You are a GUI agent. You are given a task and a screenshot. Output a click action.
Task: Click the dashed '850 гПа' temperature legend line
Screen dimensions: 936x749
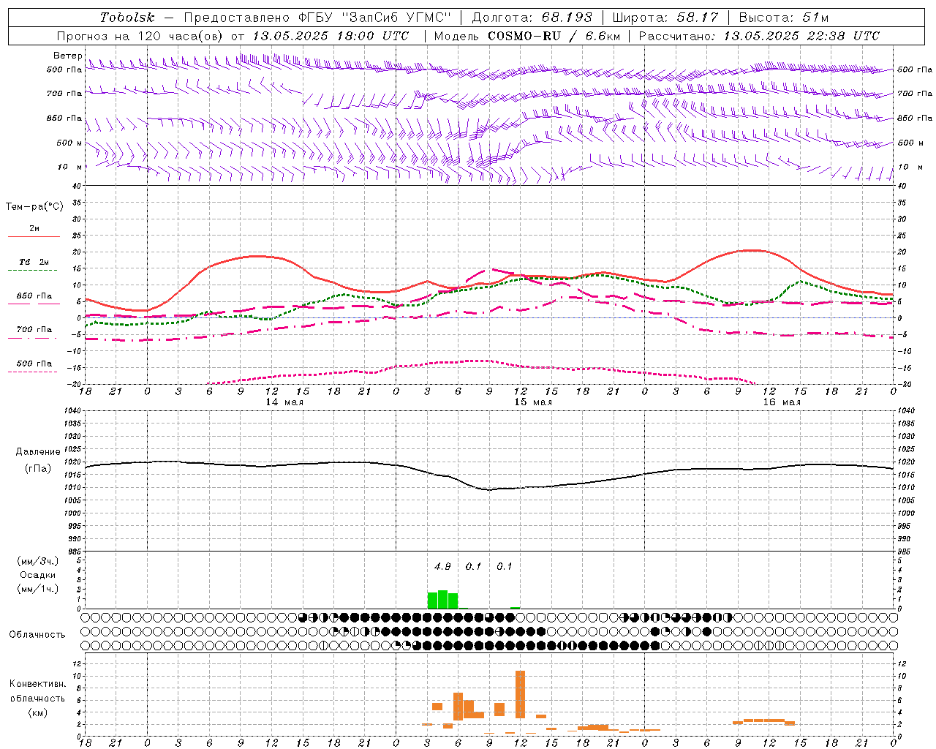pyautogui.click(x=33, y=304)
